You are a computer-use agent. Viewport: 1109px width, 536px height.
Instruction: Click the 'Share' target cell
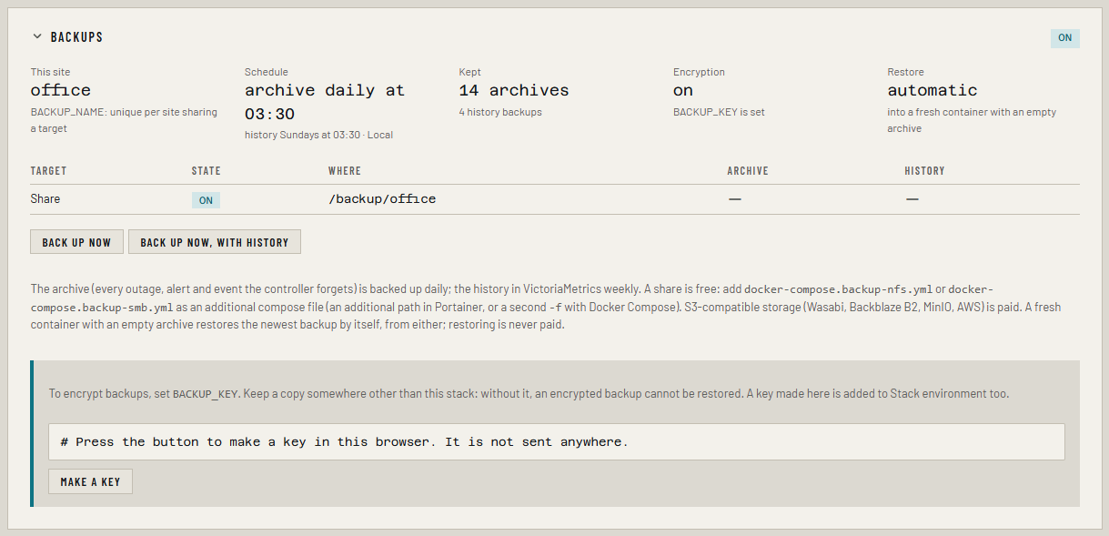45,198
